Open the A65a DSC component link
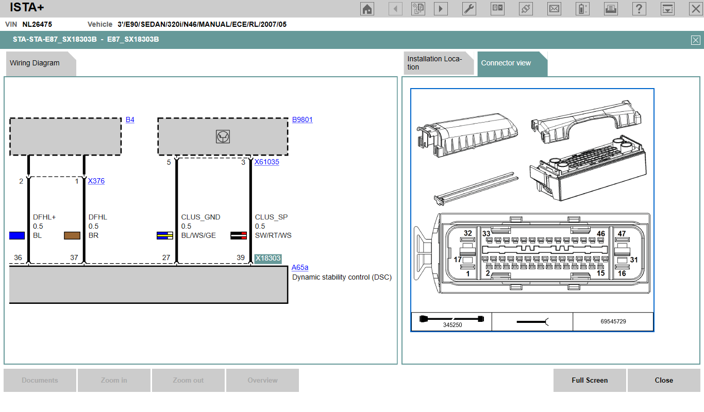The height and width of the screenshot is (412, 704). click(x=299, y=267)
